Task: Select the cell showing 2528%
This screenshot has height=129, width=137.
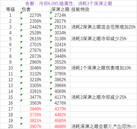Action: click(x=35, y=32)
